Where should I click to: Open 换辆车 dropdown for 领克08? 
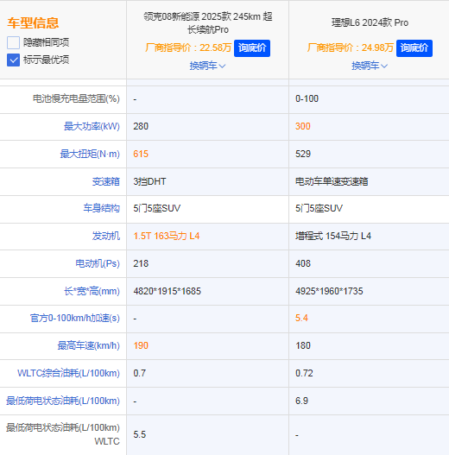pyautogui.click(x=207, y=66)
